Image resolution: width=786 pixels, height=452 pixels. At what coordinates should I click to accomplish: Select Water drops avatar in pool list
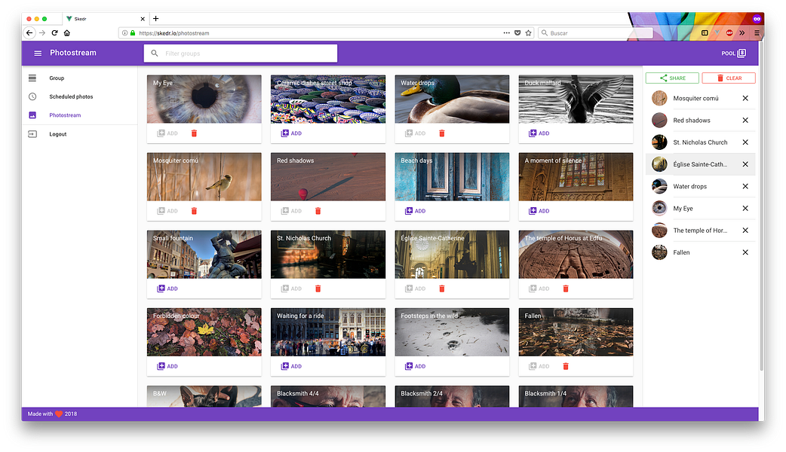(x=659, y=186)
